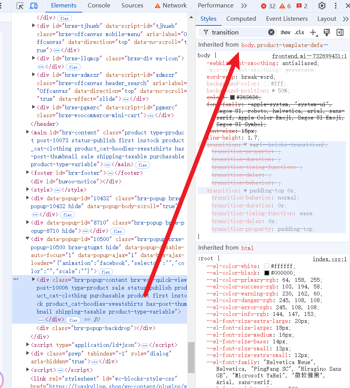
Task: Open the issues counter showing 2
Action: pyautogui.click(x=302, y=6)
